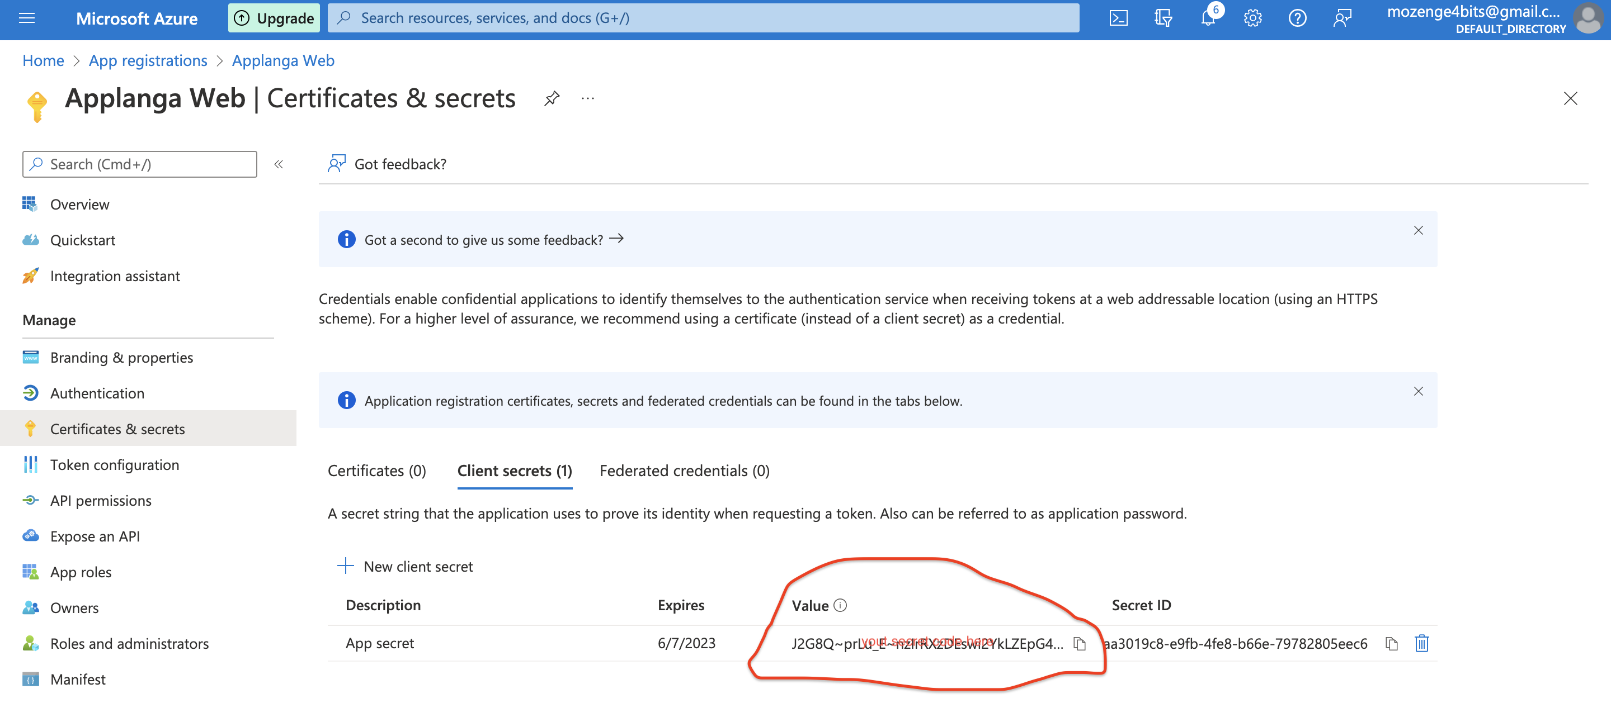
Task: Focus the global resource search box
Action: point(704,18)
